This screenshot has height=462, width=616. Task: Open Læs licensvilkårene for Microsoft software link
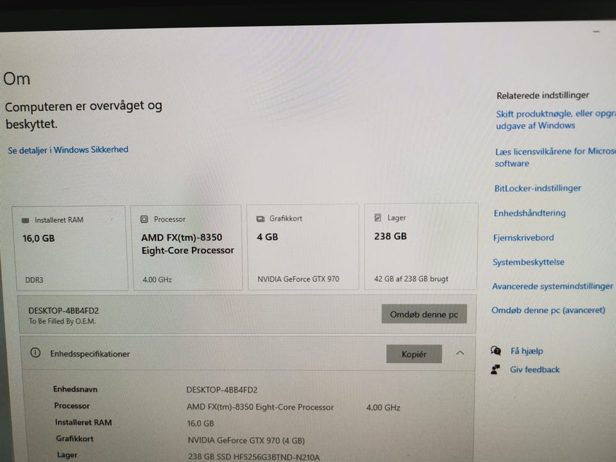(x=555, y=157)
